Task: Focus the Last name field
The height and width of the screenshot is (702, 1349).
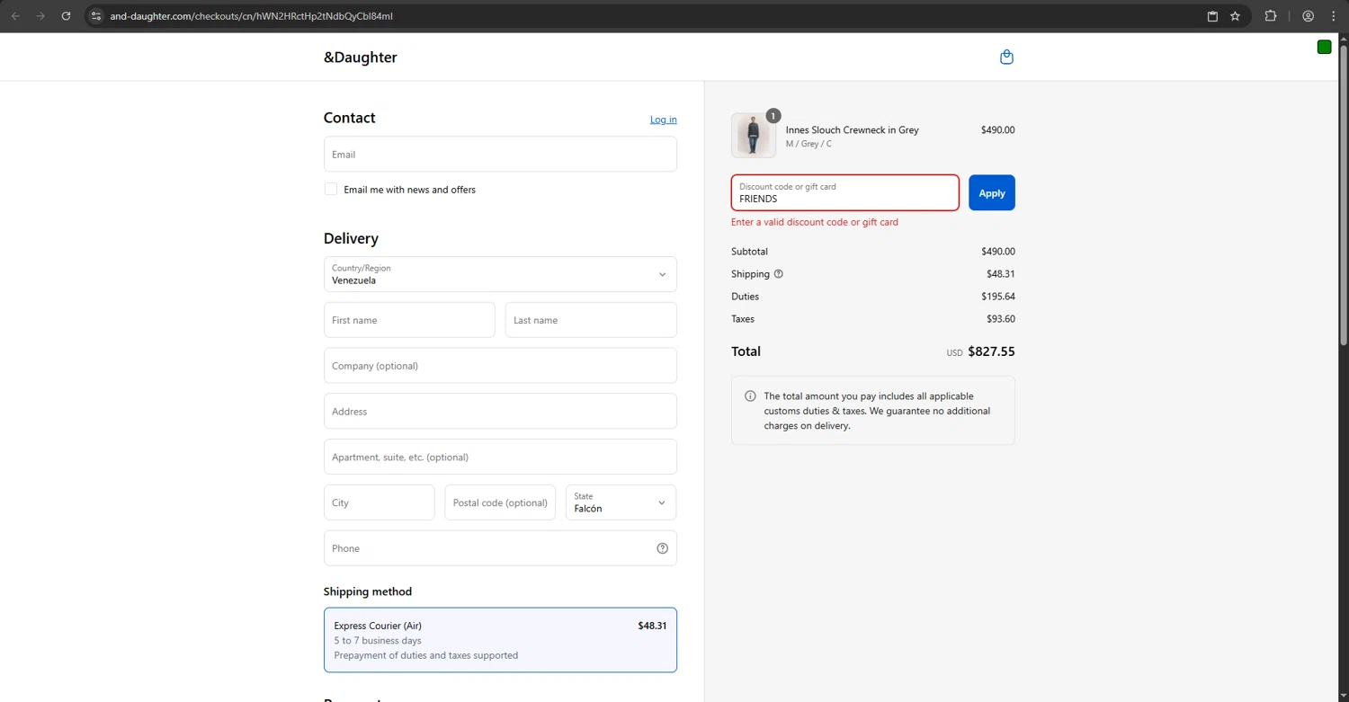Action: (x=591, y=320)
